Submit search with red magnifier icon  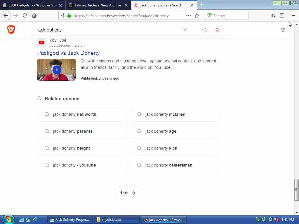tap(205, 30)
